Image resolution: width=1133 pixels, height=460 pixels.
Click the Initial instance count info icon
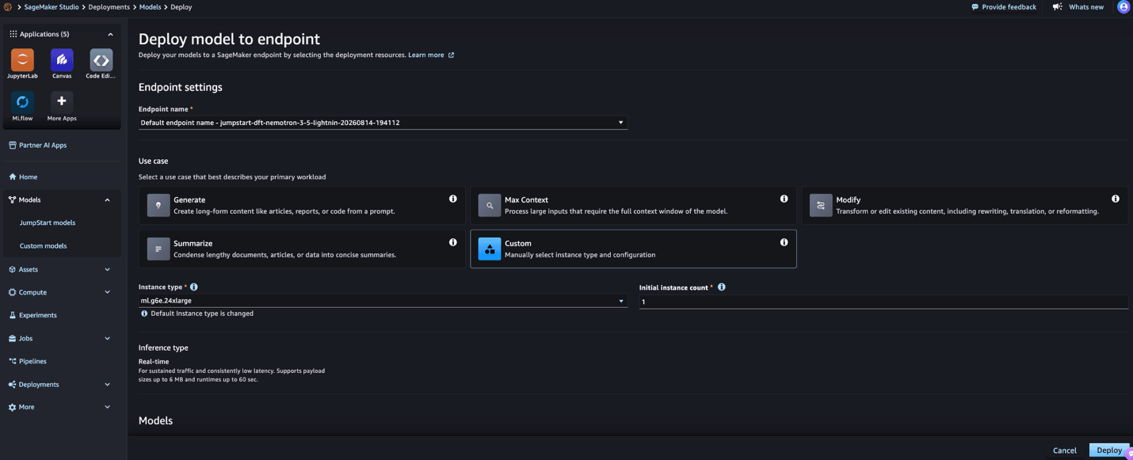point(722,287)
